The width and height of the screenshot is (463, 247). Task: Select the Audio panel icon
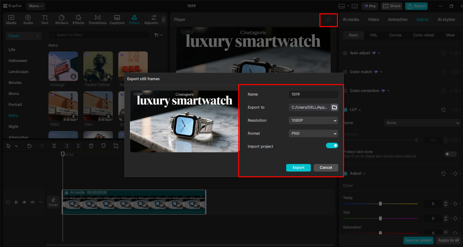point(28,19)
